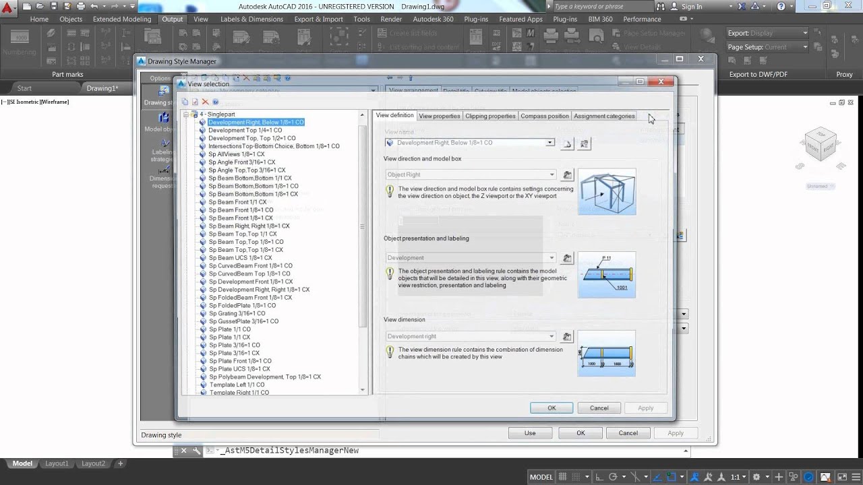The height and width of the screenshot is (485, 863).
Task: Click the edit icon next to Development dropdown
Action: (568, 258)
